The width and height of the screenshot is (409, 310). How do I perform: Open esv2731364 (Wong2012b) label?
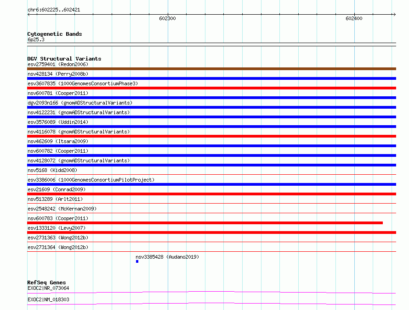point(58,247)
